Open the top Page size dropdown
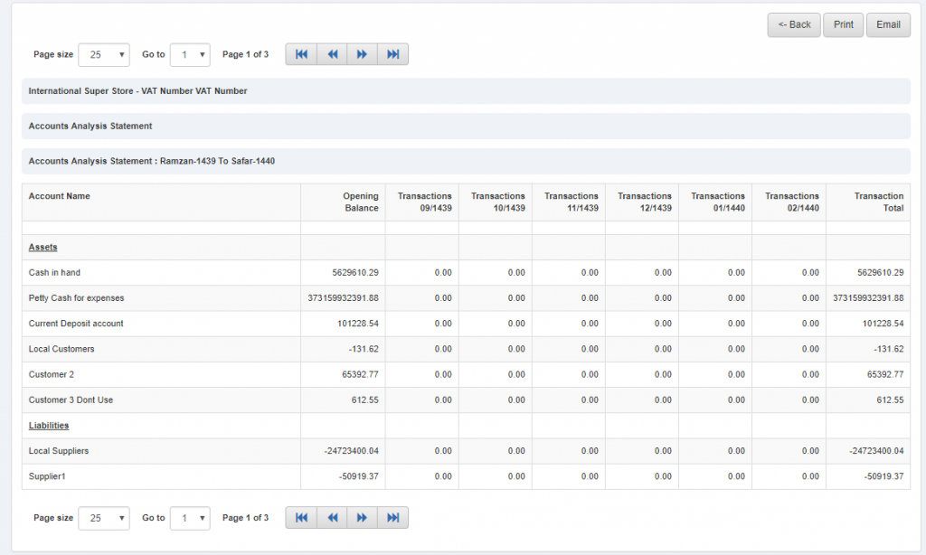This screenshot has width=926, height=555. (x=103, y=54)
